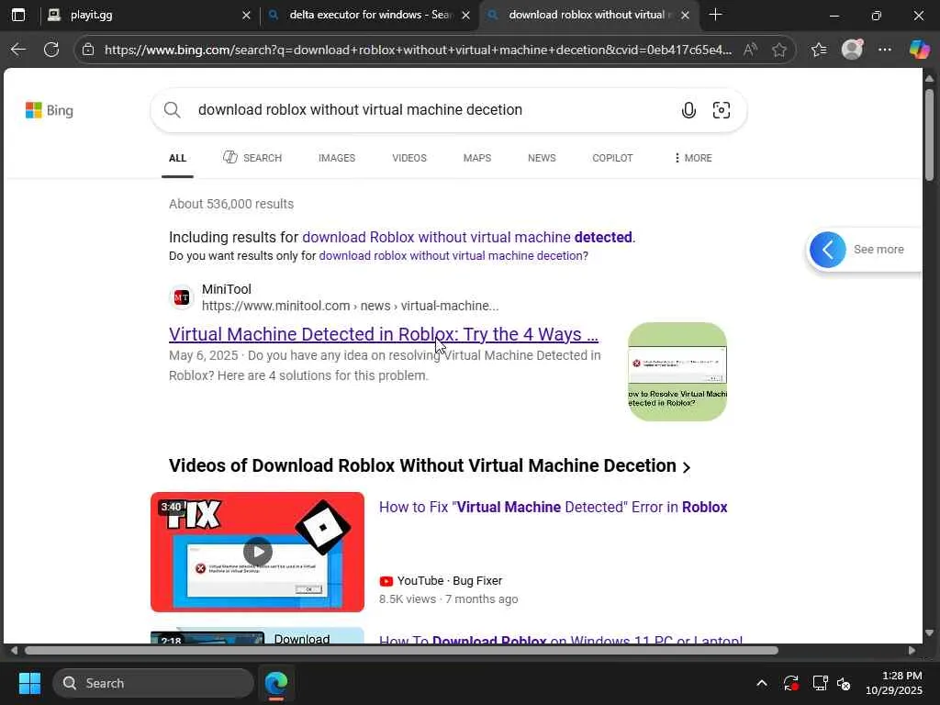Click 'About 536,000 results' text
Screen dimensions: 940x705
coord(231,204)
